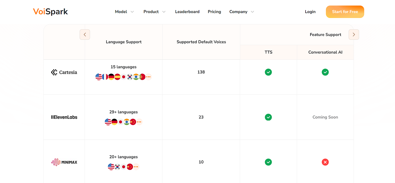Click the VoiSpark logo
This screenshot has height=183, width=395.
(x=50, y=12)
